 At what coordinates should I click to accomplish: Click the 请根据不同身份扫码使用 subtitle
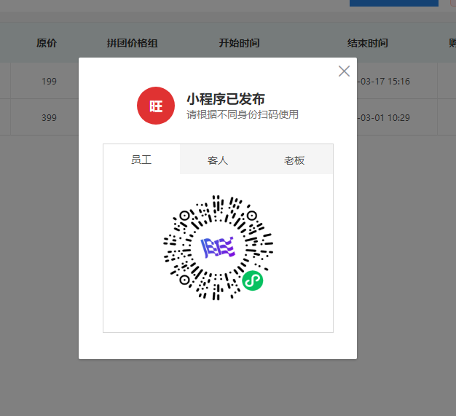243,114
